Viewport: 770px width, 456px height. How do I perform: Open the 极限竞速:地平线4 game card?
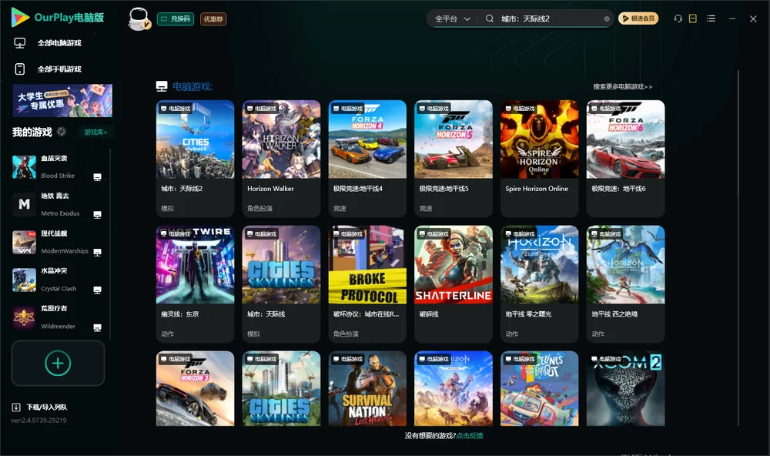pos(367,158)
